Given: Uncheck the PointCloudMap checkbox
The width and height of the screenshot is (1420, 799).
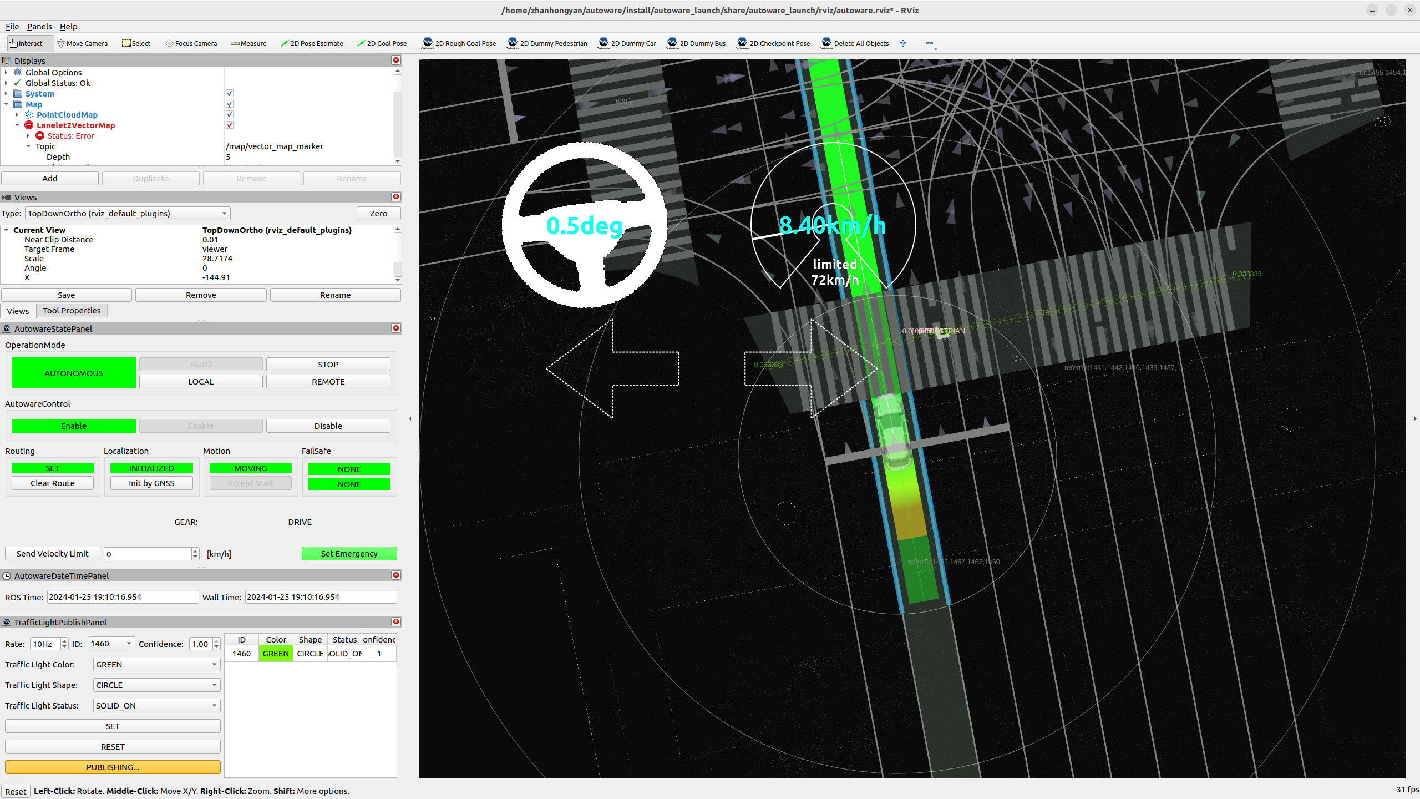Looking at the screenshot, I should pos(230,114).
